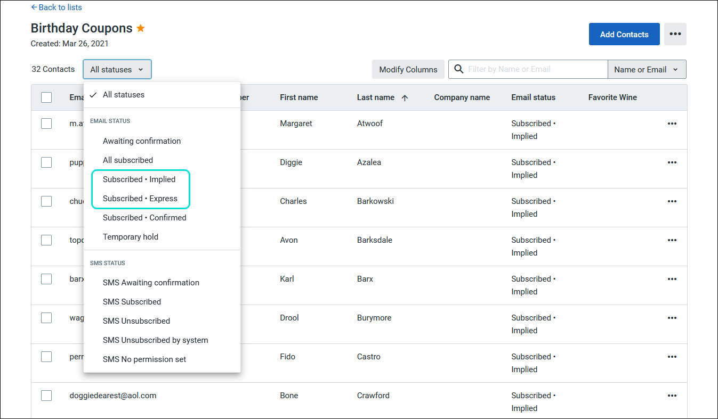The height and width of the screenshot is (419, 718).
Task: Click the First name column header
Action: pos(299,97)
